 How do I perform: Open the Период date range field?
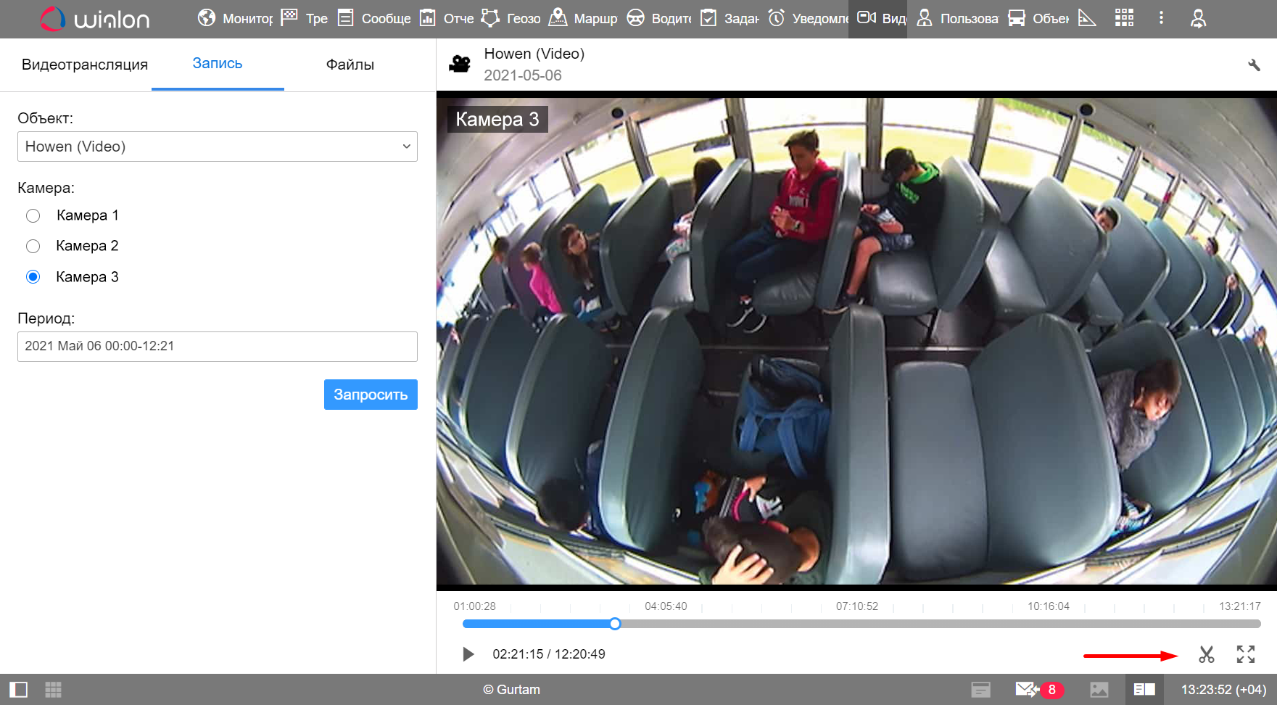click(217, 347)
